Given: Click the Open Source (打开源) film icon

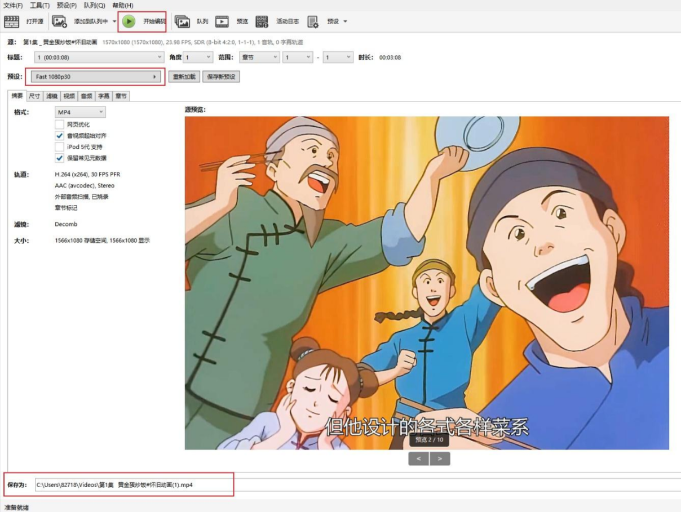Looking at the screenshot, I should tap(11, 21).
